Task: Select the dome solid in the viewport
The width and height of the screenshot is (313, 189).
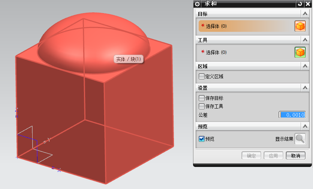Action: coord(94,43)
